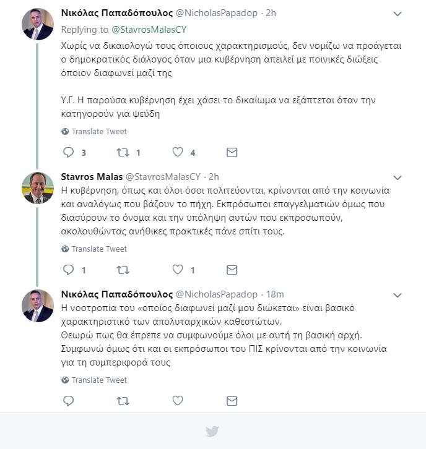426x449 pixels.
Task: Expand options chevron on Stavros Malas's tweet
Action: [x=398, y=177]
